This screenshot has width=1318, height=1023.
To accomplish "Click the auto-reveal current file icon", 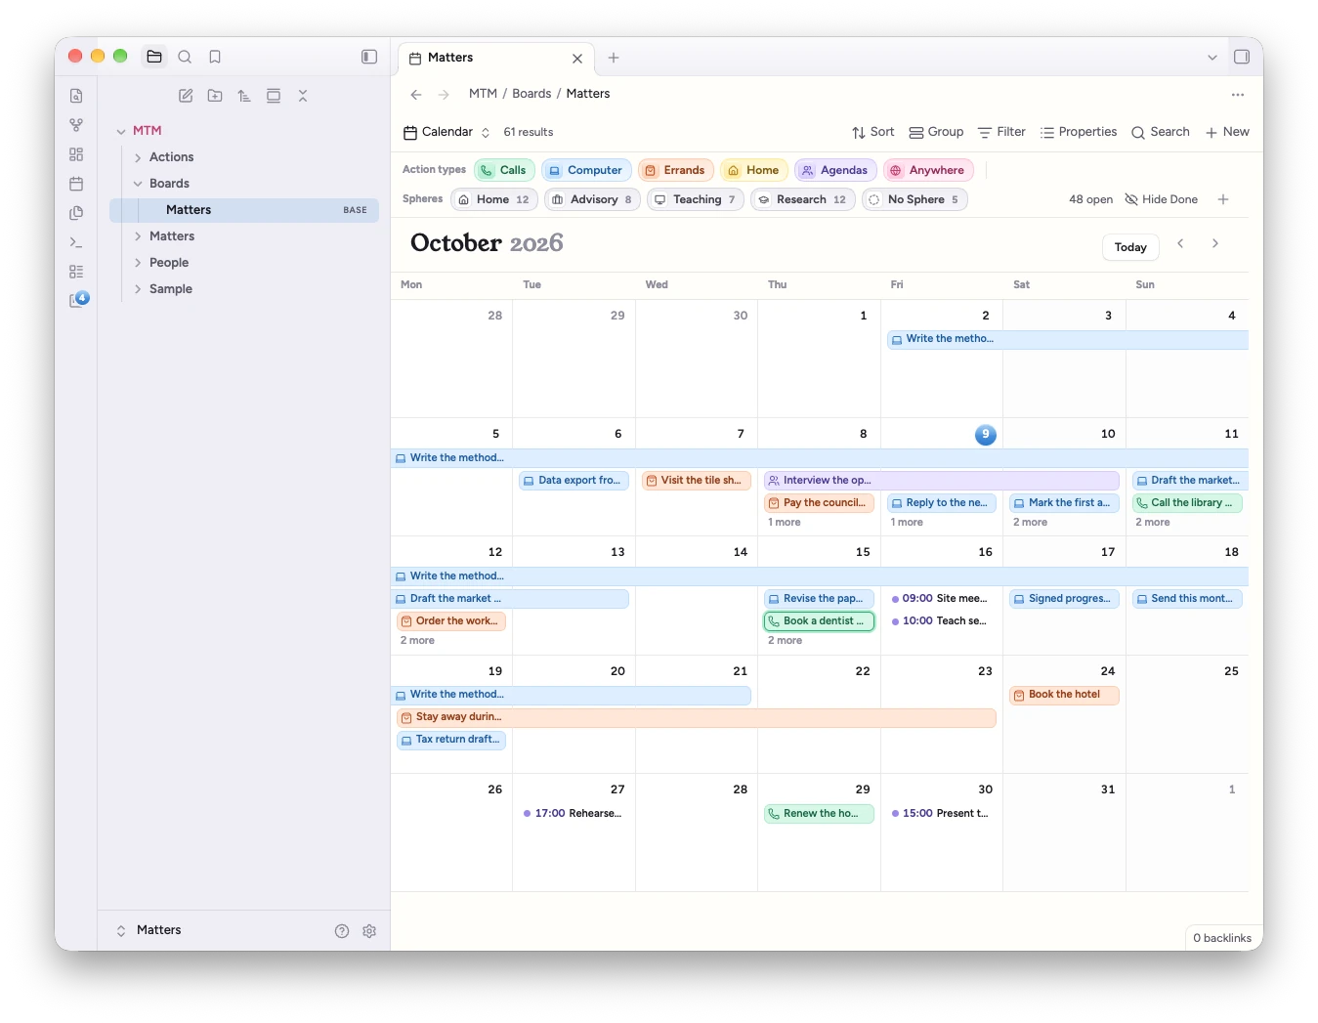I will click(x=274, y=96).
